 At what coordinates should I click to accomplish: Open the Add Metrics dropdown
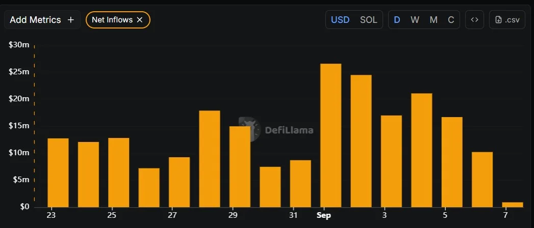(42, 20)
